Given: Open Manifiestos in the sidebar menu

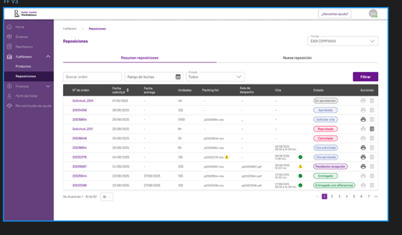Looking at the screenshot, I should [24, 47].
